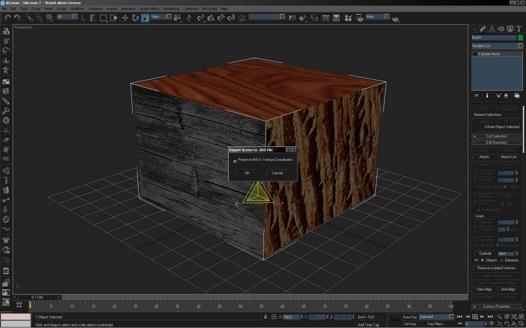Open the Rendering menu

click(171, 9)
